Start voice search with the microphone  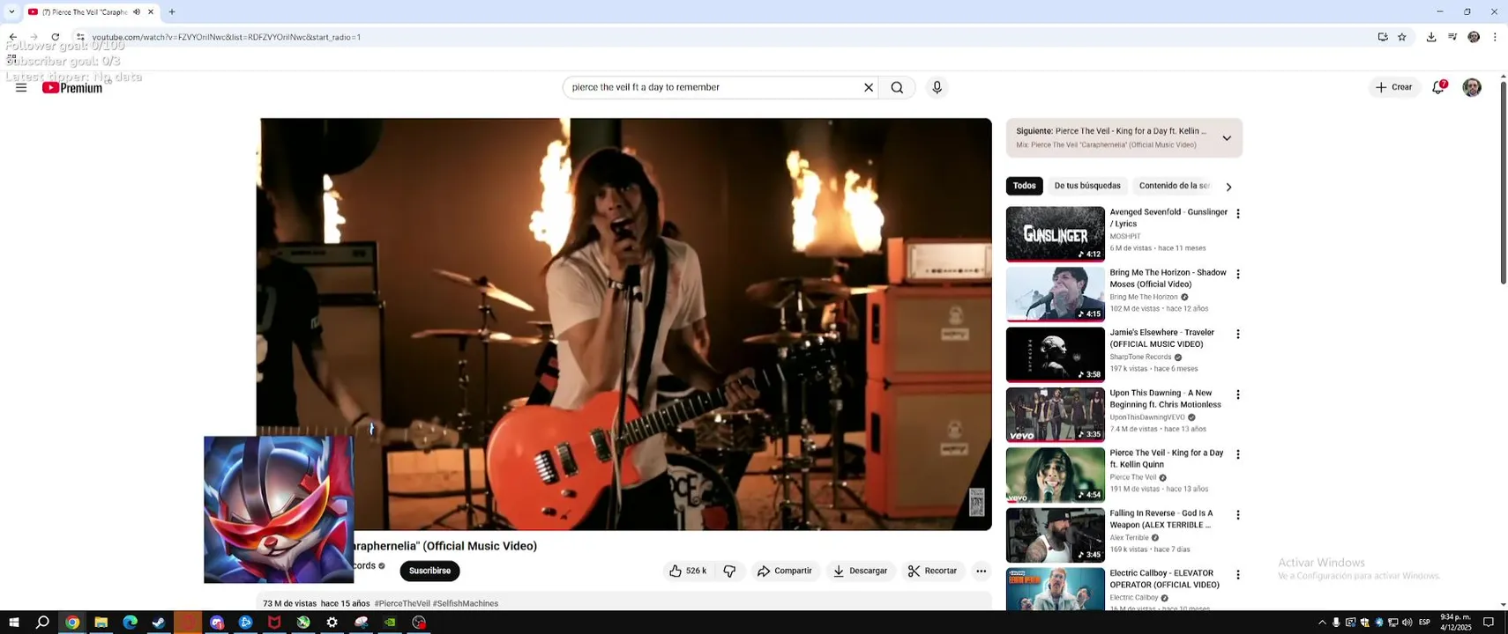tap(937, 87)
